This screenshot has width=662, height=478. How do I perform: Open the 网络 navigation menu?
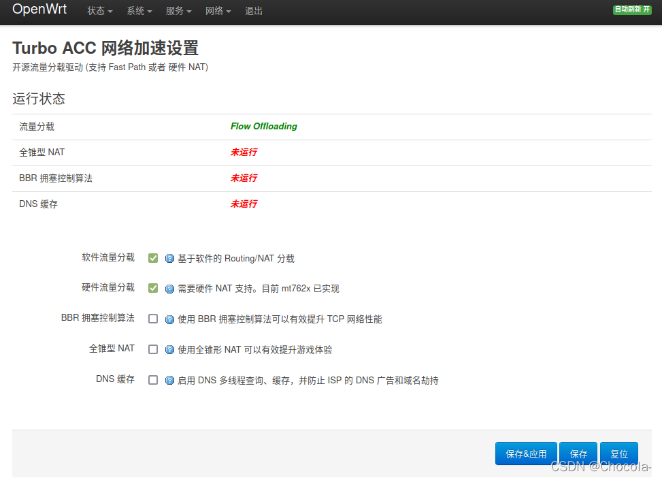pos(218,11)
